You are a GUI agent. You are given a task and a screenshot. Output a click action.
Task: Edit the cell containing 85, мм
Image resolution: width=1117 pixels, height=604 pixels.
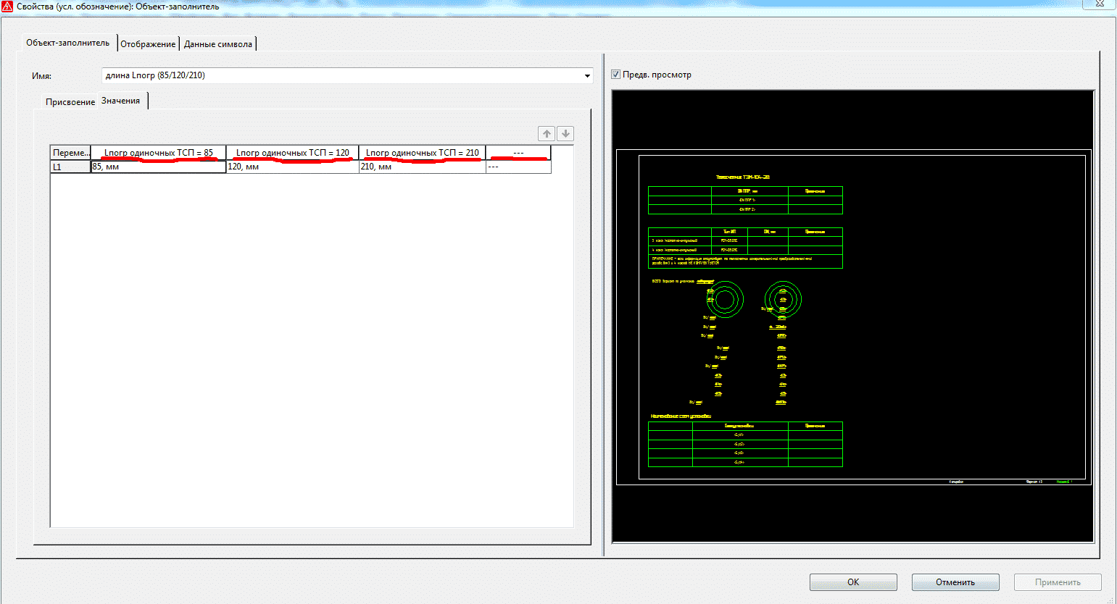(x=159, y=167)
